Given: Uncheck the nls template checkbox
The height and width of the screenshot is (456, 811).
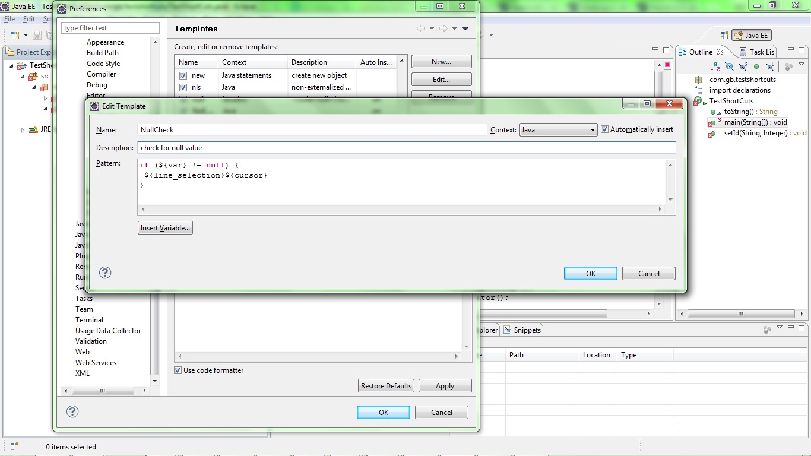Looking at the screenshot, I should tap(183, 87).
